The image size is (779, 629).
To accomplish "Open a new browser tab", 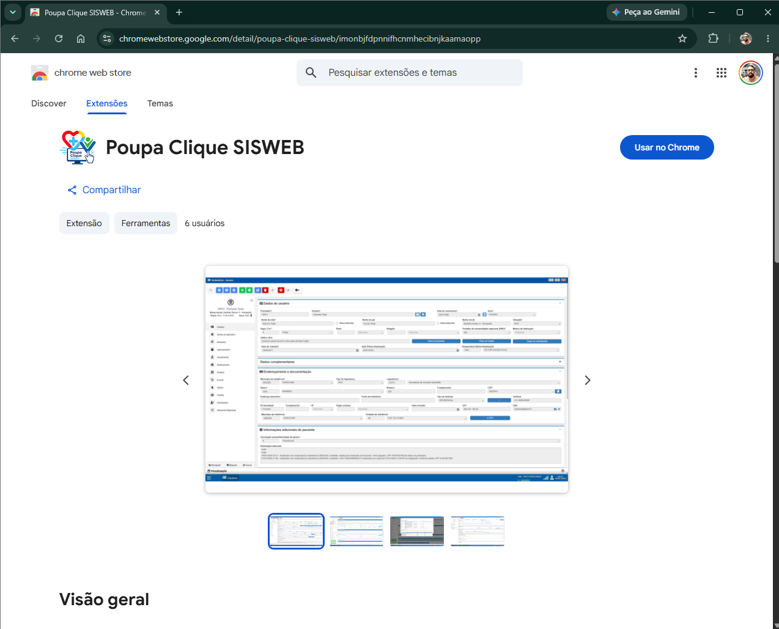I will point(179,12).
